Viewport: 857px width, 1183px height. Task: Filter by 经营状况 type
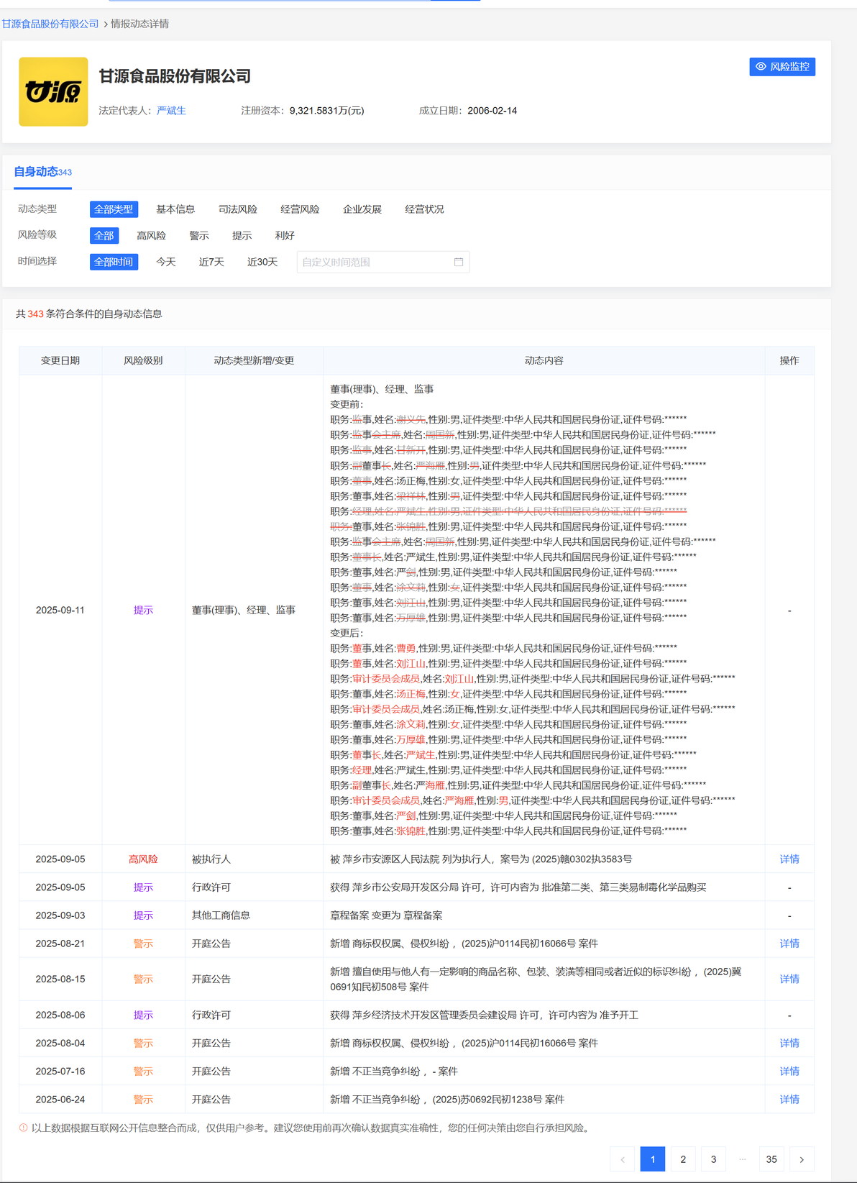click(424, 209)
